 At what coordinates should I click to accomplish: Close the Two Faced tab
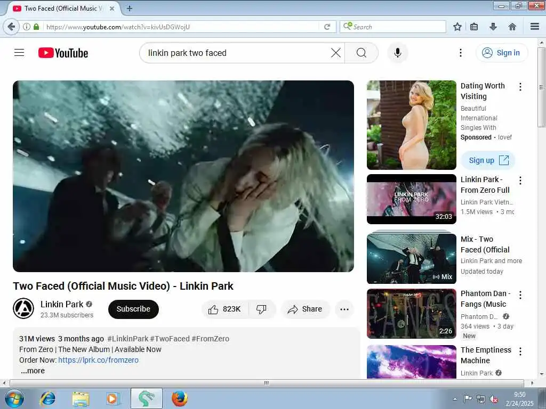112,9
